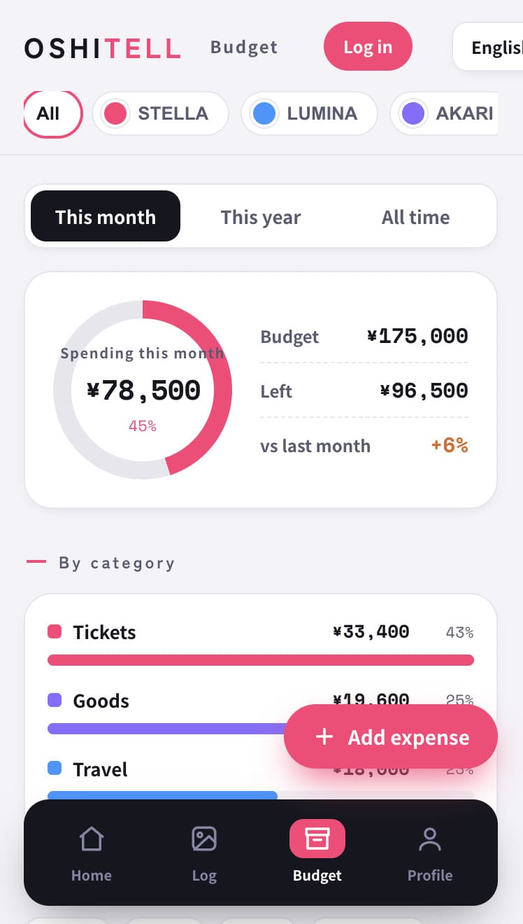
Task: Filter by AKARI
Action: coord(444,113)
